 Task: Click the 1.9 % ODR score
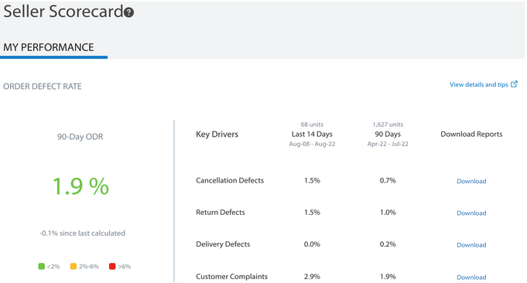point(80,186)
